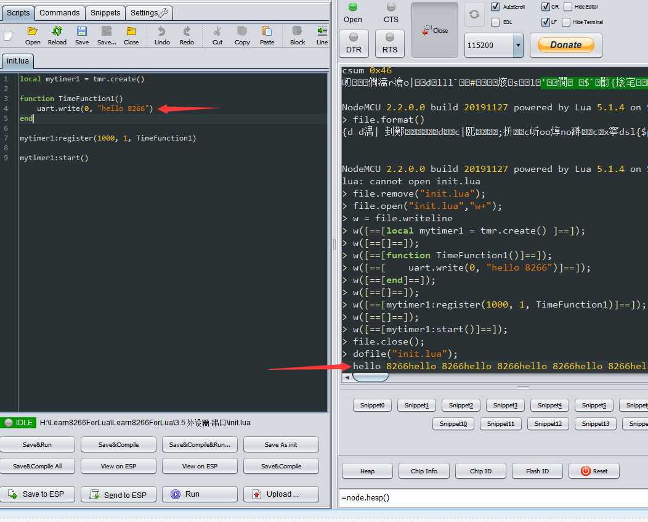Click the red Reset button

tap(594, 471)
